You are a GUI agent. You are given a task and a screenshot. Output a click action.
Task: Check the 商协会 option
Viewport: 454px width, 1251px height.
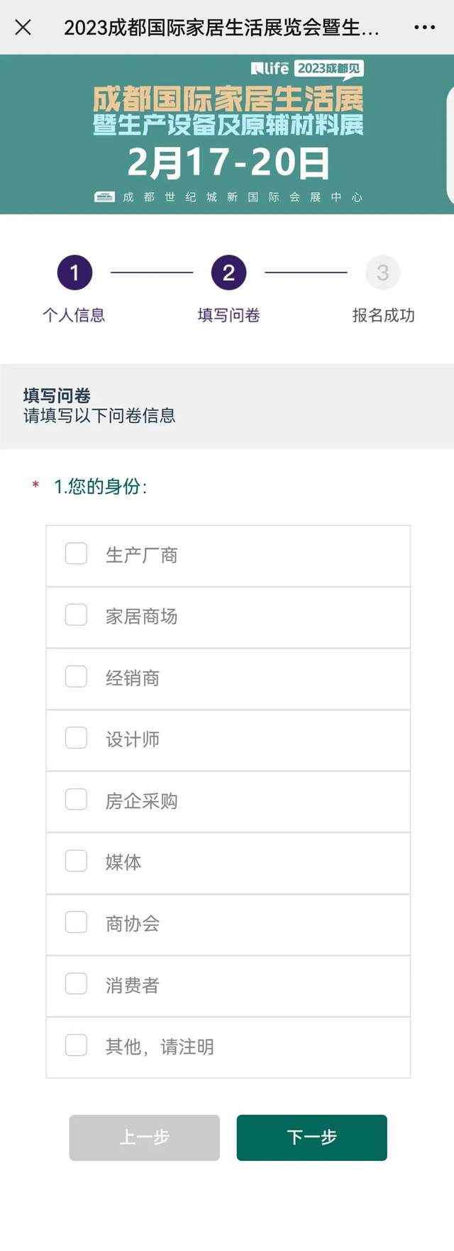[76, 922]
